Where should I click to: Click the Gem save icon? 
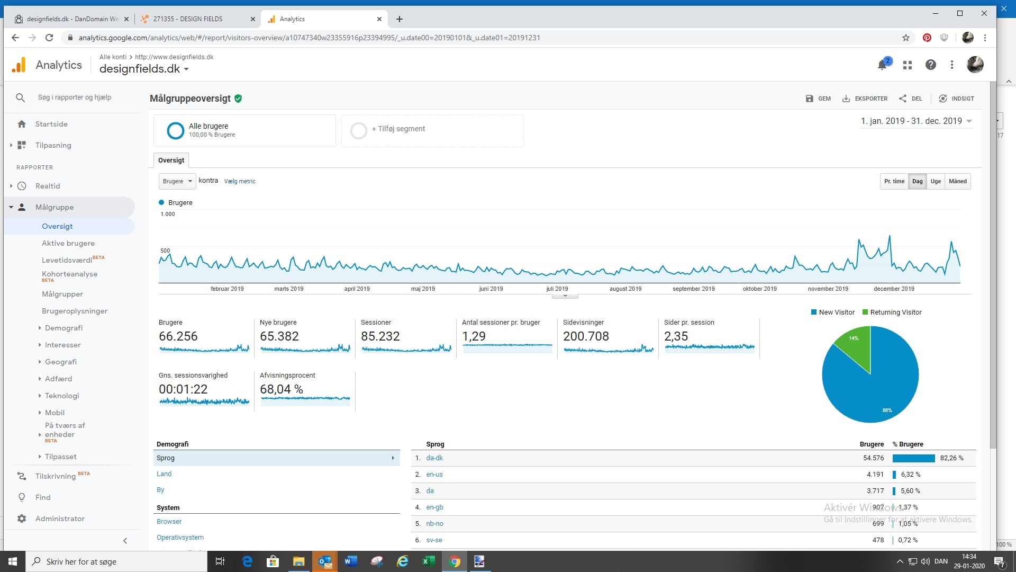click(x=810, y=99)
